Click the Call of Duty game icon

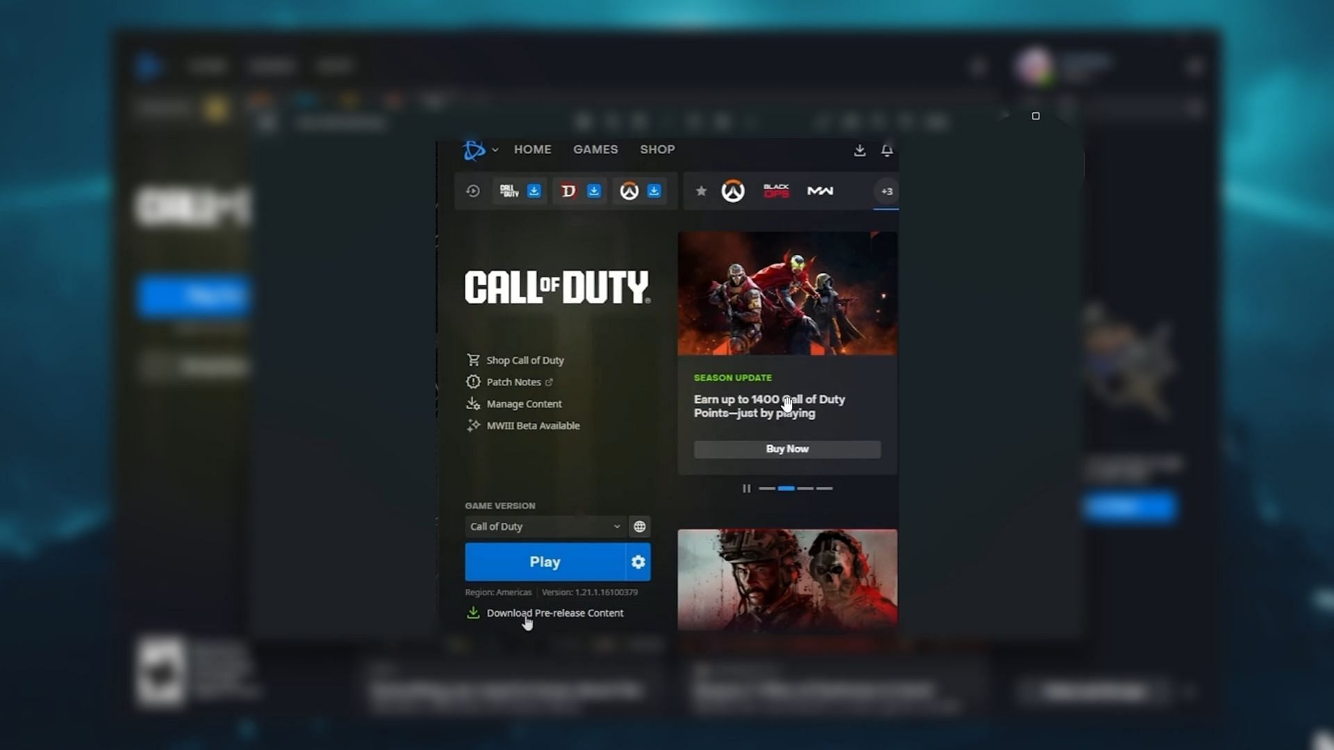[509, 190]
